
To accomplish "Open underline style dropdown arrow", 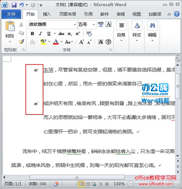I will coord(55,33).
